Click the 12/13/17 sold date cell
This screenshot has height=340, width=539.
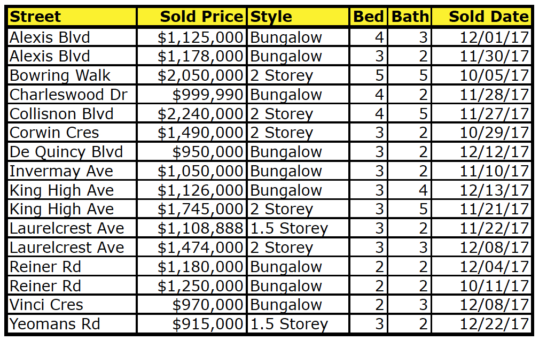481,190
